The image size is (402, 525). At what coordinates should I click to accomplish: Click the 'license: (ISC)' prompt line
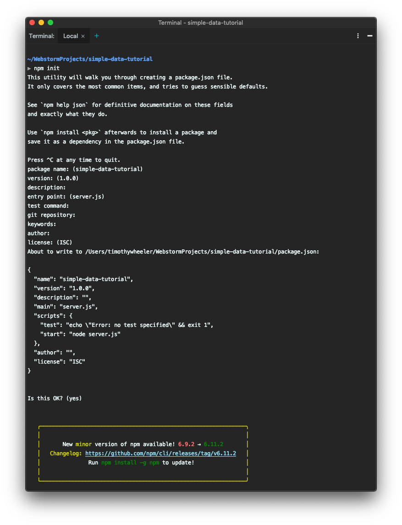tap(50, 243)
